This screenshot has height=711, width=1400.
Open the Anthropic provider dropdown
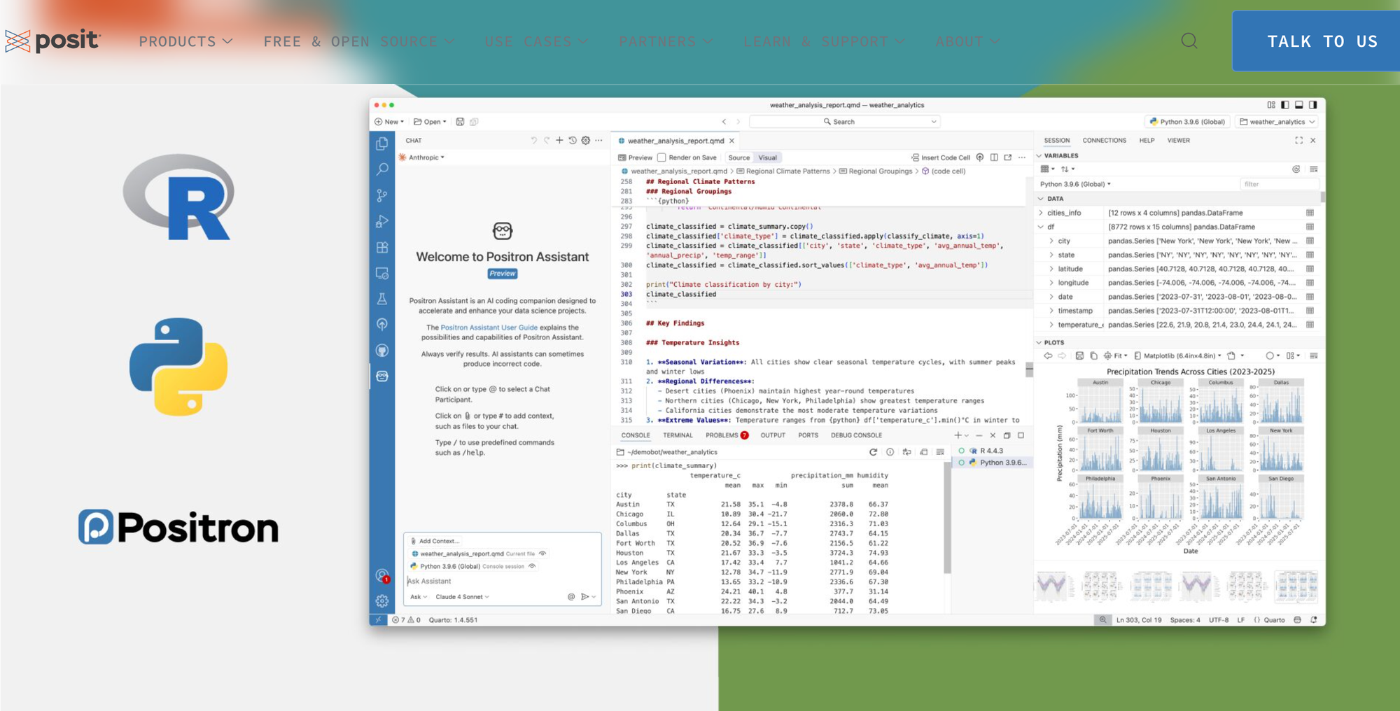(421, 157)
